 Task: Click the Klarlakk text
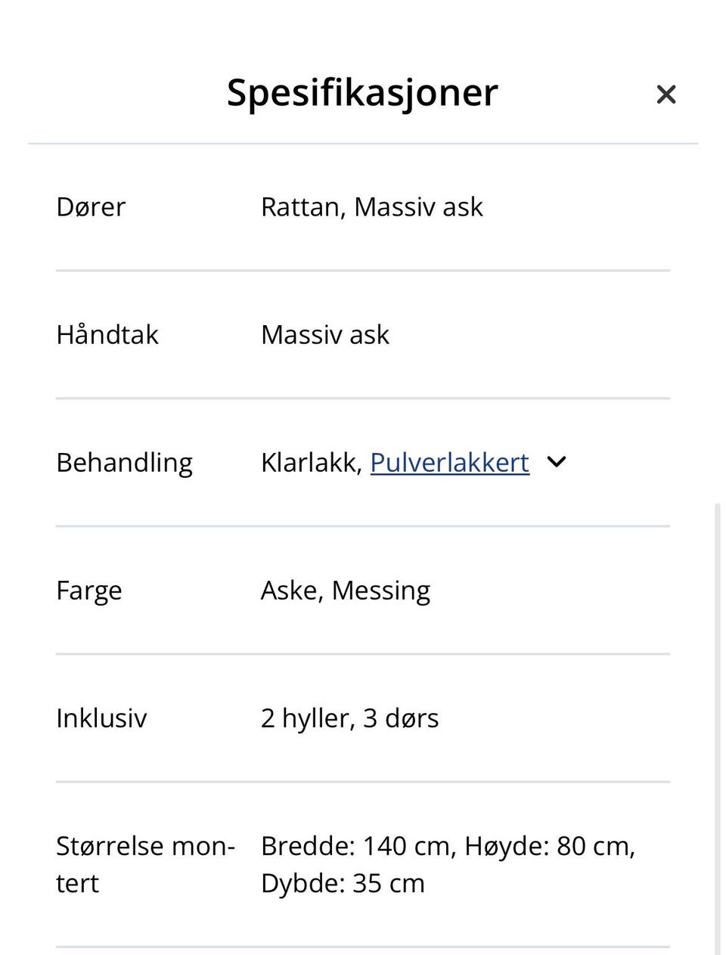[310, 462]
